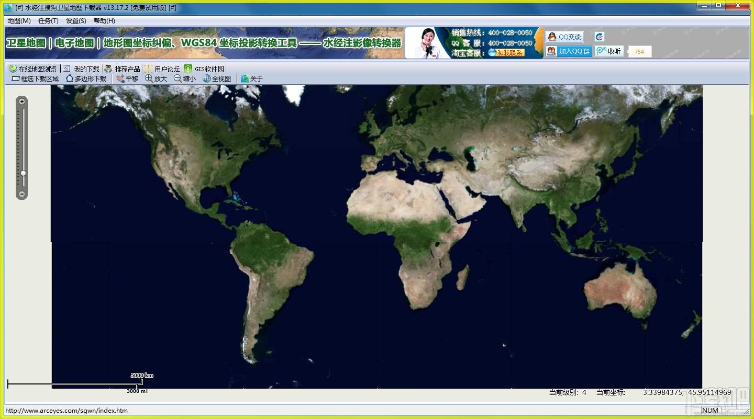The width and height of the screenshot is (754, 419).
Task: Click the blue icon beside QQ交谈
Action: pos(600,37)
